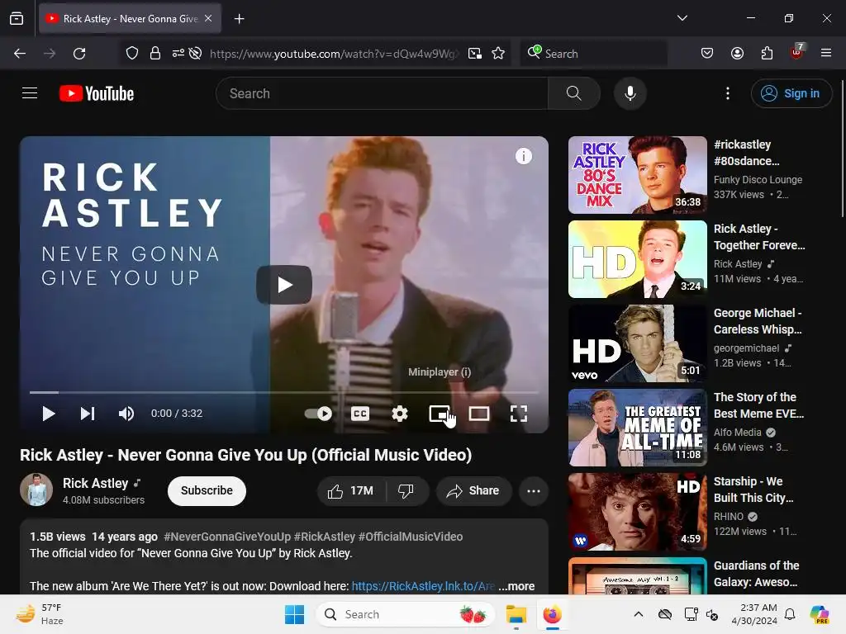
Task: Show video info card icon
Action: pos(523,156)
